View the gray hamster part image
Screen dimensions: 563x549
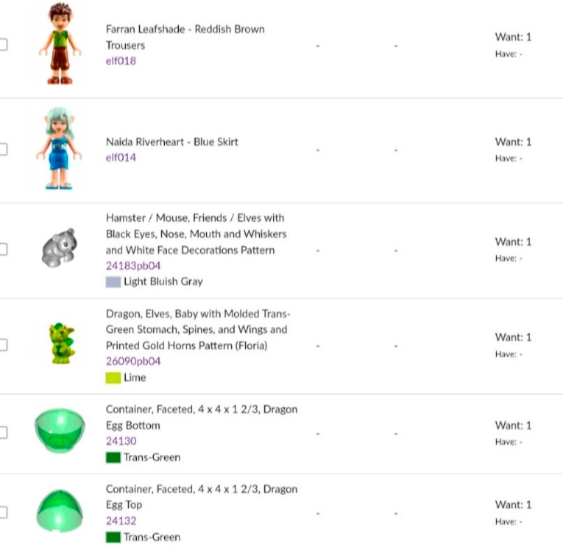coord(59,248)
